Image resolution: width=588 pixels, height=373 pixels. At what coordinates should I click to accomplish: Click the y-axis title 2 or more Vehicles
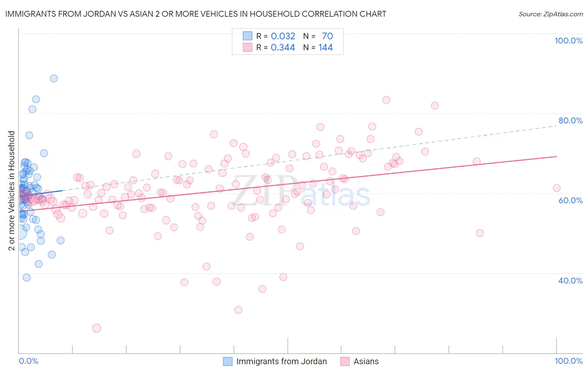11,191
